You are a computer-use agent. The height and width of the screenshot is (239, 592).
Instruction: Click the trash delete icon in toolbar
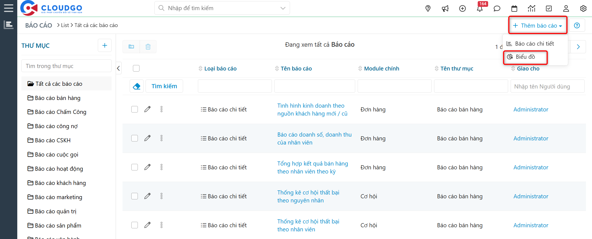point(148,47)
